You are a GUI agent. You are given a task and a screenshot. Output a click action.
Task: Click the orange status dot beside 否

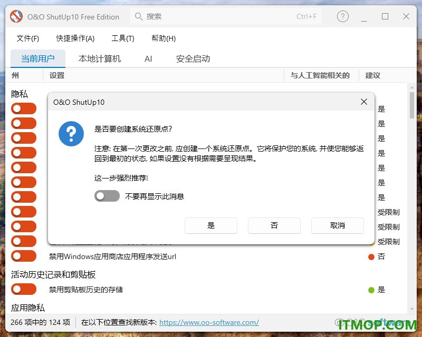371,257
